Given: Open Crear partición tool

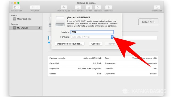Looking at the screenshot, I should click(x=78, y=7).
